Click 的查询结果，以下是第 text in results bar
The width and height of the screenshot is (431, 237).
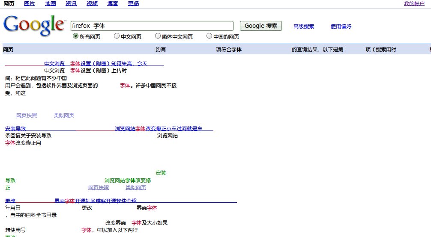tap(317, 50)
